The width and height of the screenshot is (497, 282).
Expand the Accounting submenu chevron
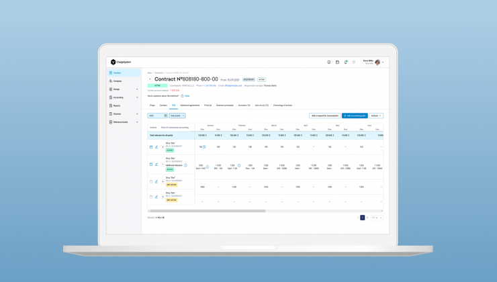[137, 97]
